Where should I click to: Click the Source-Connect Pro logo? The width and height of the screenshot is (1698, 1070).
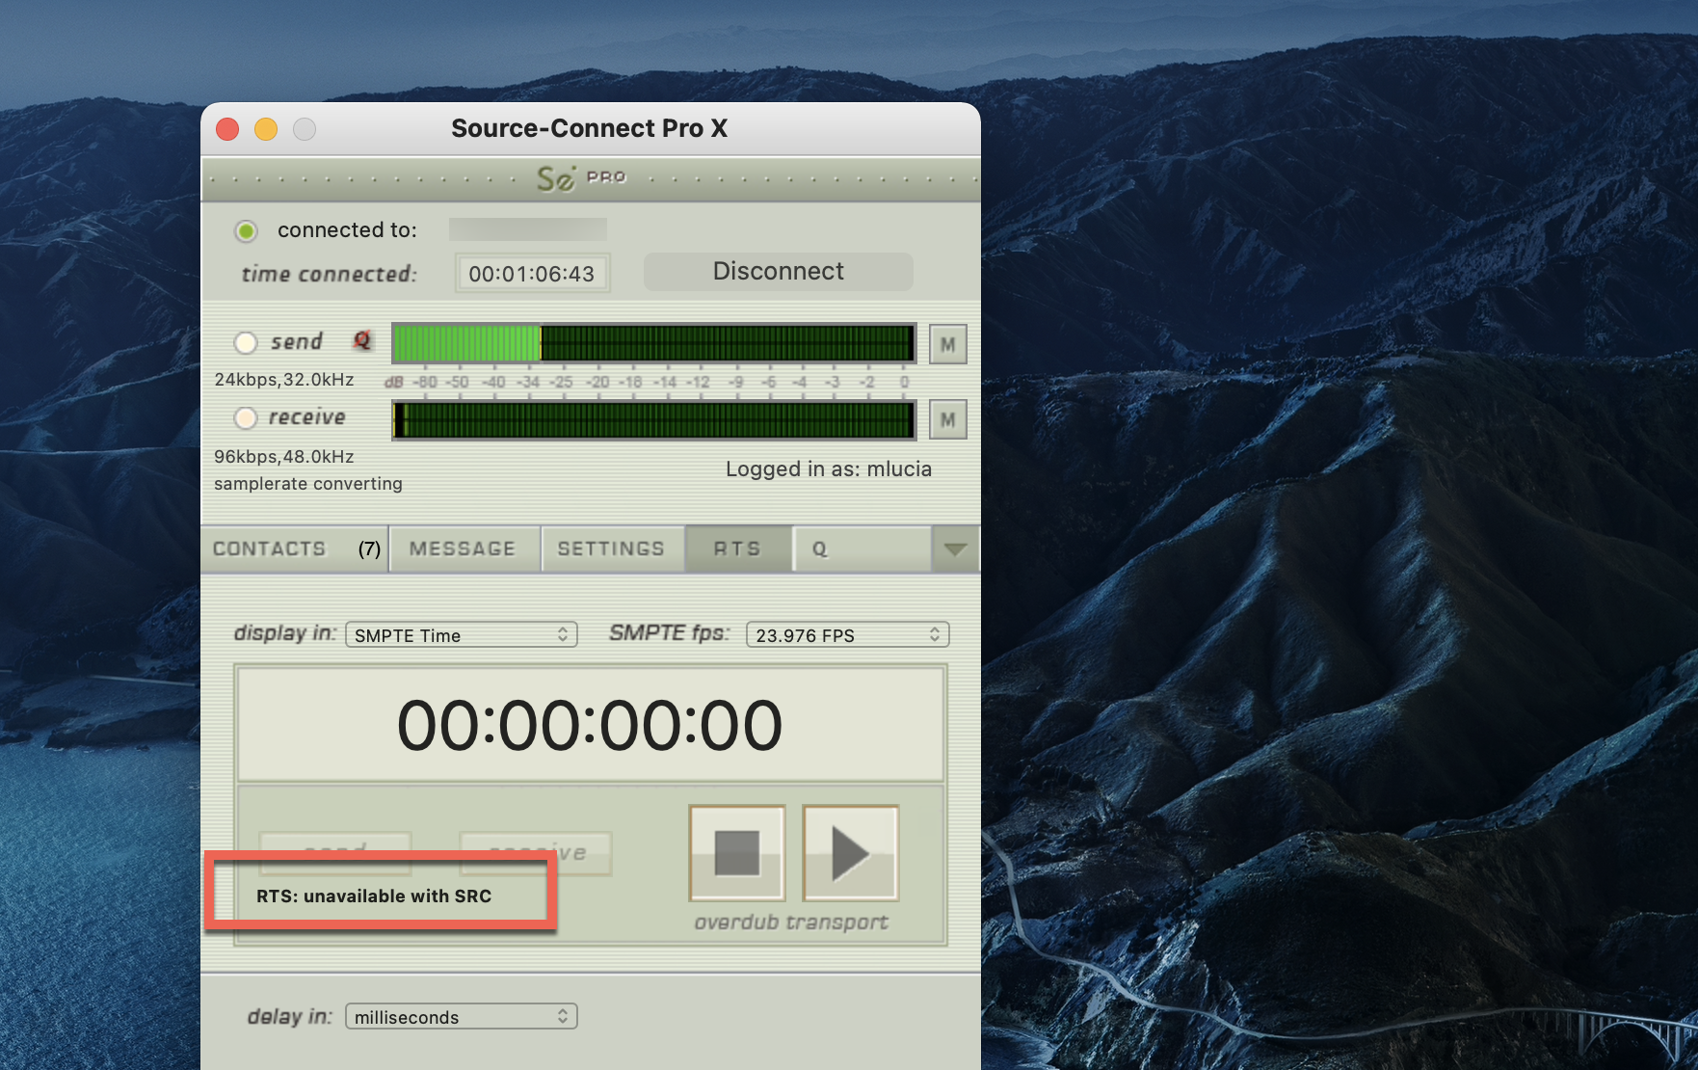coord(581,178)
